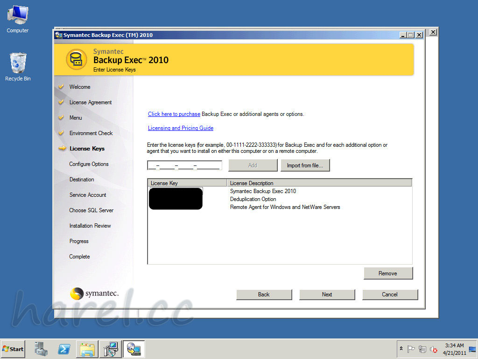478x359 pixels.
Task: Click the Environment Check step
Action: 91,133
